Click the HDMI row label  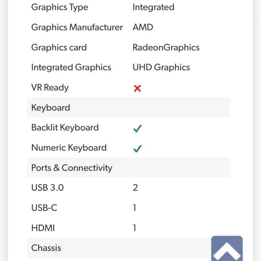(43, 228)
